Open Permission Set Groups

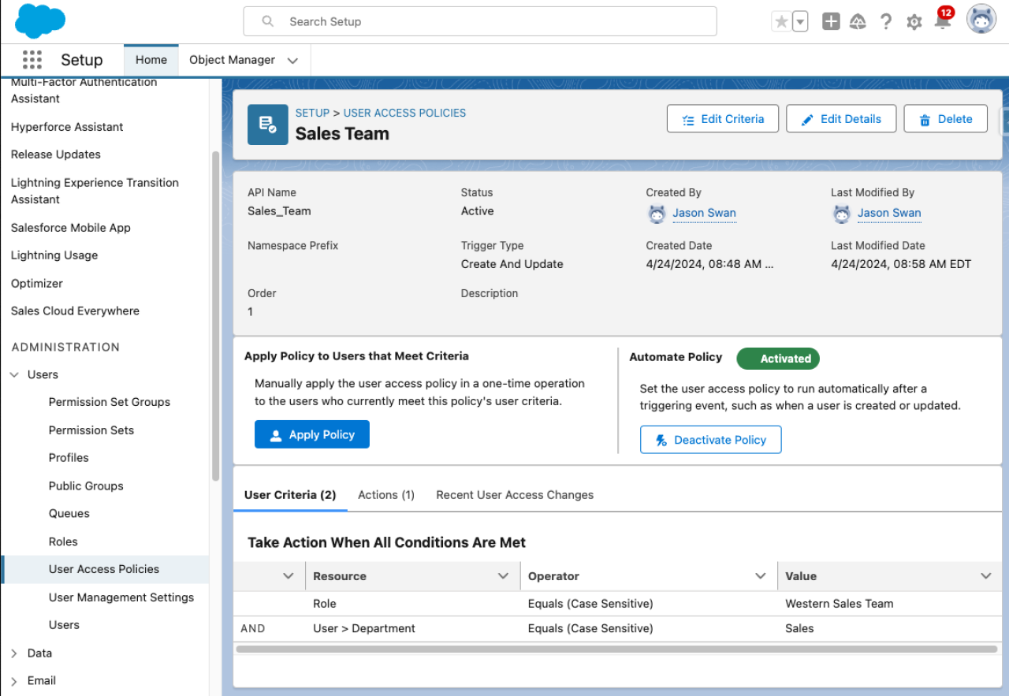[110, 402]
